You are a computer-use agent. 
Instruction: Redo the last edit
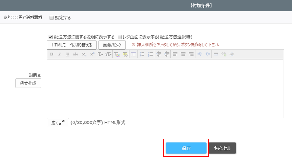pyautogui.click(x=208, y=54)
